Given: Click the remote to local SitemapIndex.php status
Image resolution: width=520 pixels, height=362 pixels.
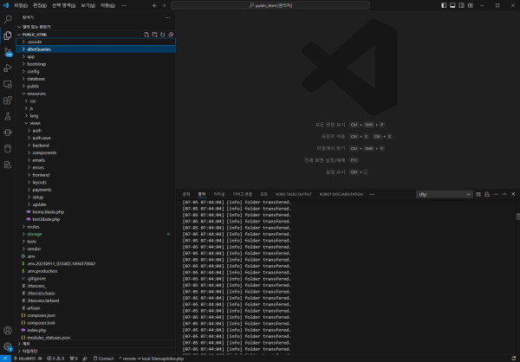Looking at the screenshot, I should pyautogui.click(x=151, y=359).
